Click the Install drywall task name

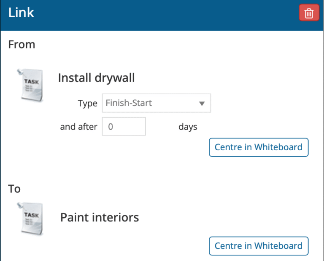click(x=96, y=78)
